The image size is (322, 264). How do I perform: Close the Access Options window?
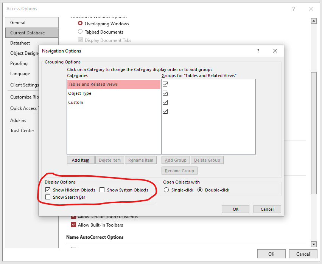(311, 9)
